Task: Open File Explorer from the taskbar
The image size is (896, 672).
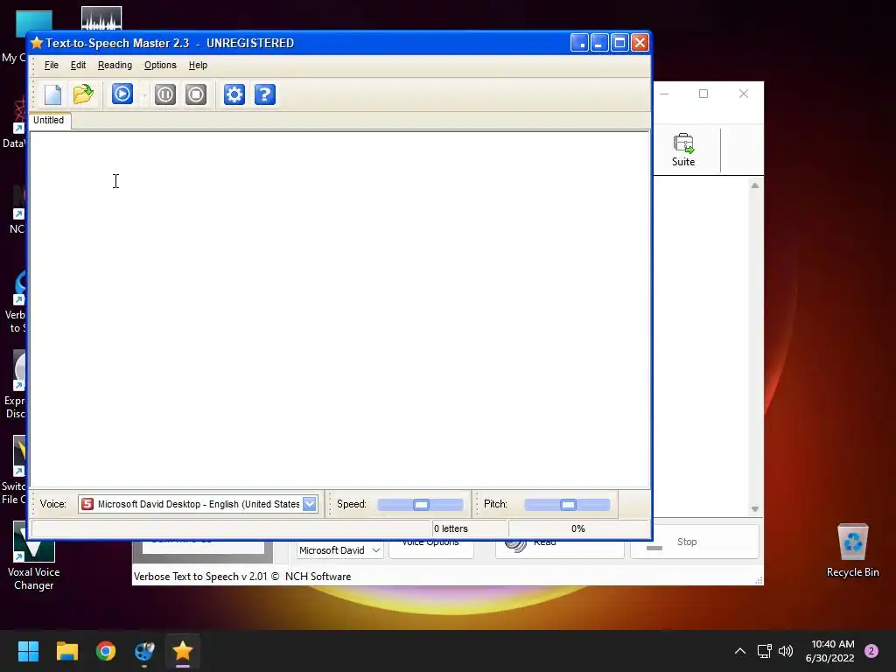Action: (x=66, y=651)
